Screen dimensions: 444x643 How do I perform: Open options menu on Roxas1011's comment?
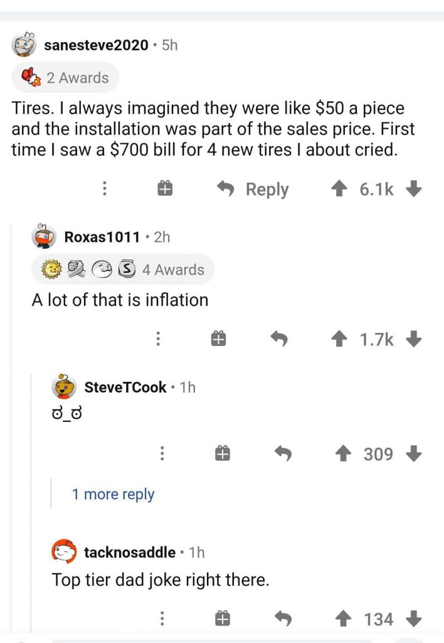pos(157,338)
